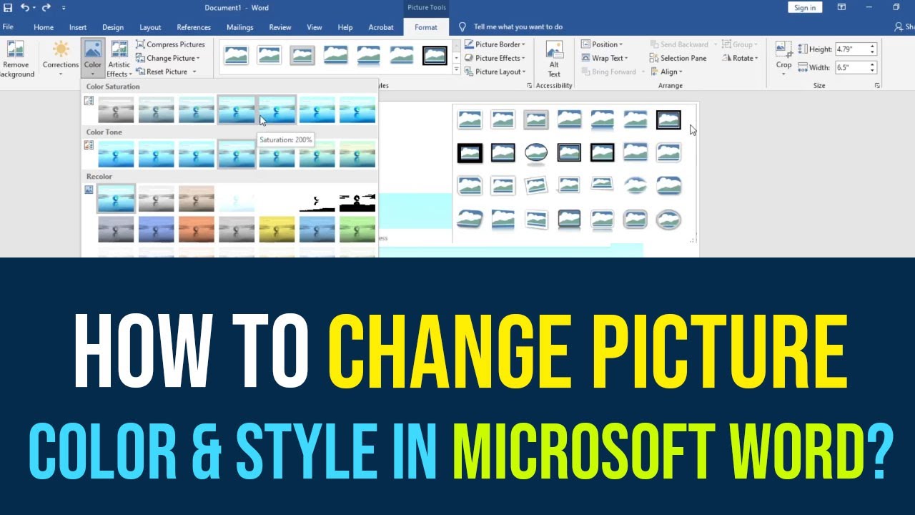Open Customize Quick Access Toolbar dropdown
915x515 pixels.
pyautogui.click(x=64, y=8)
